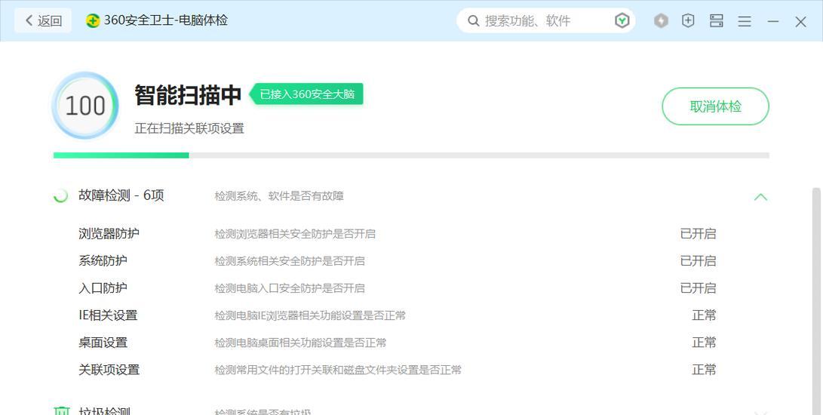
Task: Click the 垃圾检测 trash can icon
Action: [x=61, y=410]
